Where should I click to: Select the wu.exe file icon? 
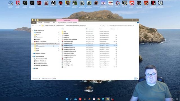62,67
